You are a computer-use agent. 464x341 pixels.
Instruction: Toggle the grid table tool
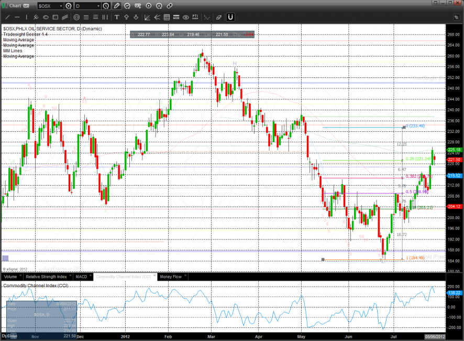[x=167, y=17]
